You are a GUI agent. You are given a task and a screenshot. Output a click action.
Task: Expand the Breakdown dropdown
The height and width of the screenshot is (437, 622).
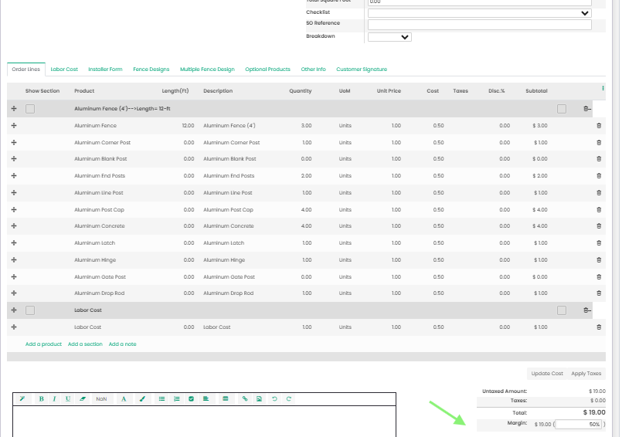(389, 37)
